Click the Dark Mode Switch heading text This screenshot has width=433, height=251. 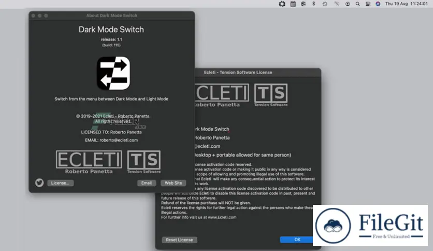[111, 30]
